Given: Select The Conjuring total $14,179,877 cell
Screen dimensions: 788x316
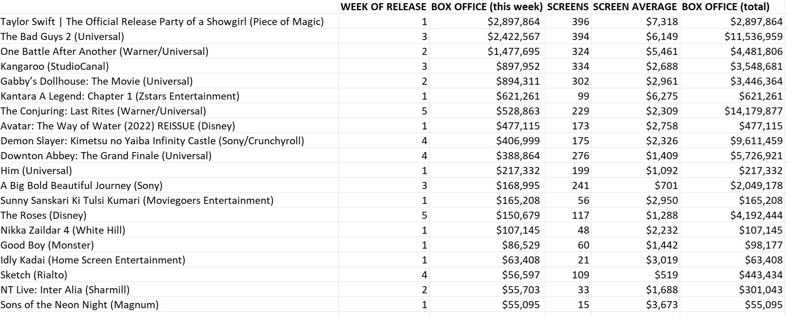Looking at the screenshot, I should [x=753, y=111].
